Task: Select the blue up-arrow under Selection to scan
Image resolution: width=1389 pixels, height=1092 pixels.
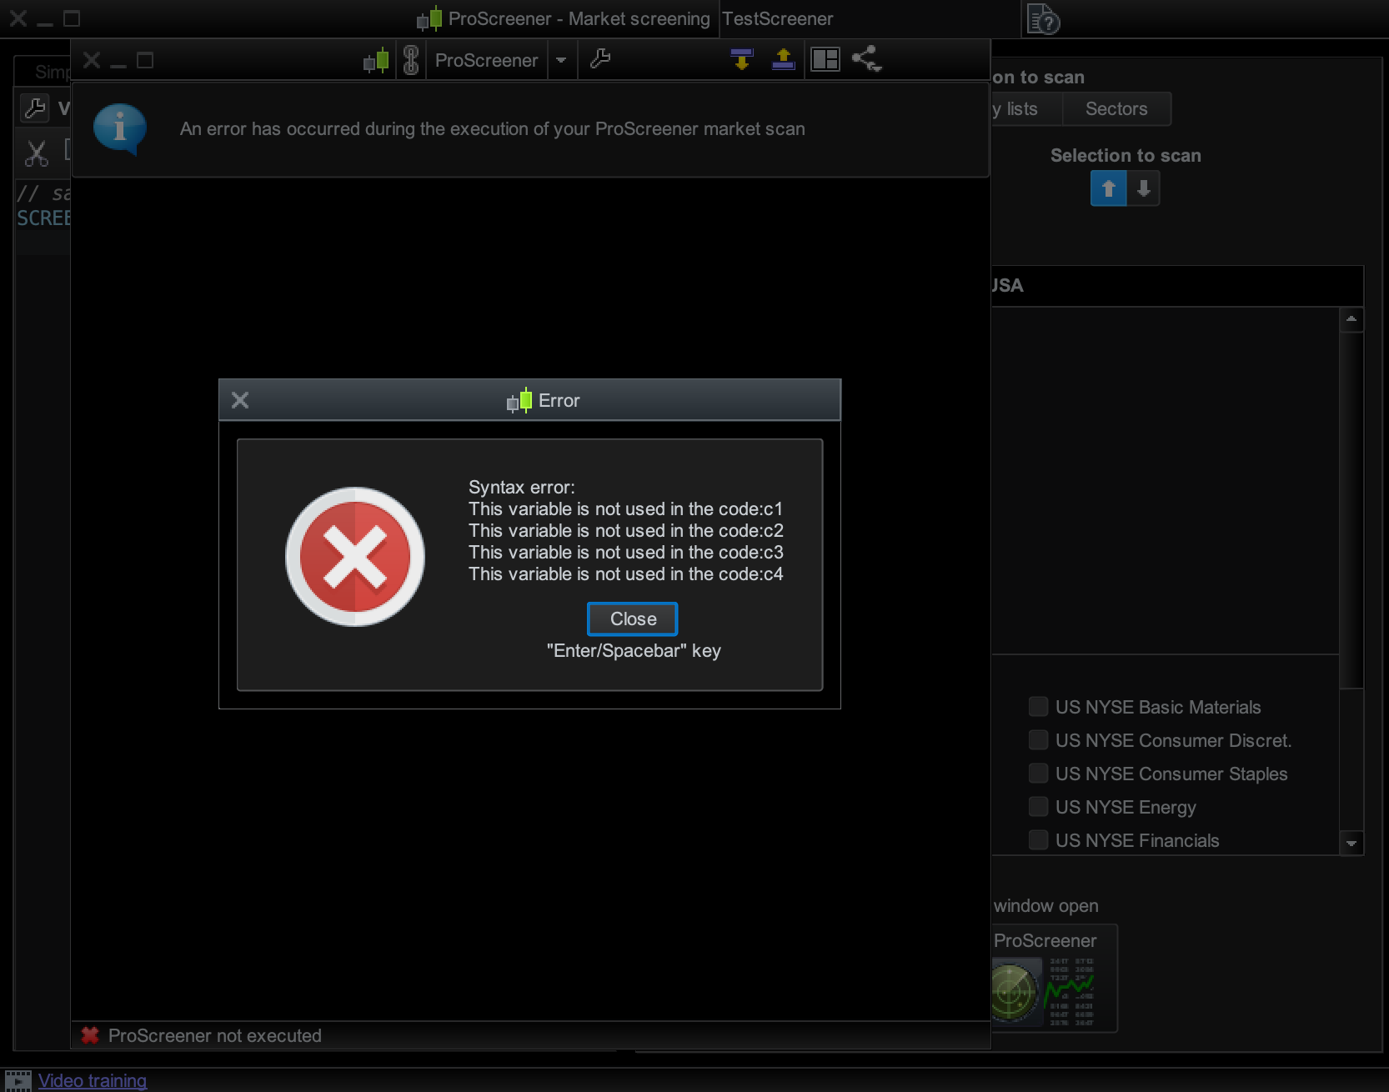Action: tap(1108, 188)
